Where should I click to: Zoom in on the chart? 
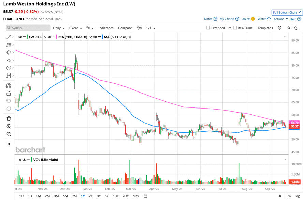click(9, 126)
